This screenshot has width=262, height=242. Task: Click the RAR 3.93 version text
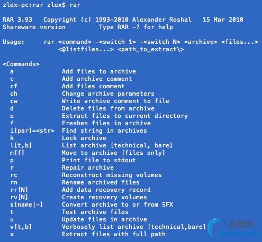click(17, 20)
